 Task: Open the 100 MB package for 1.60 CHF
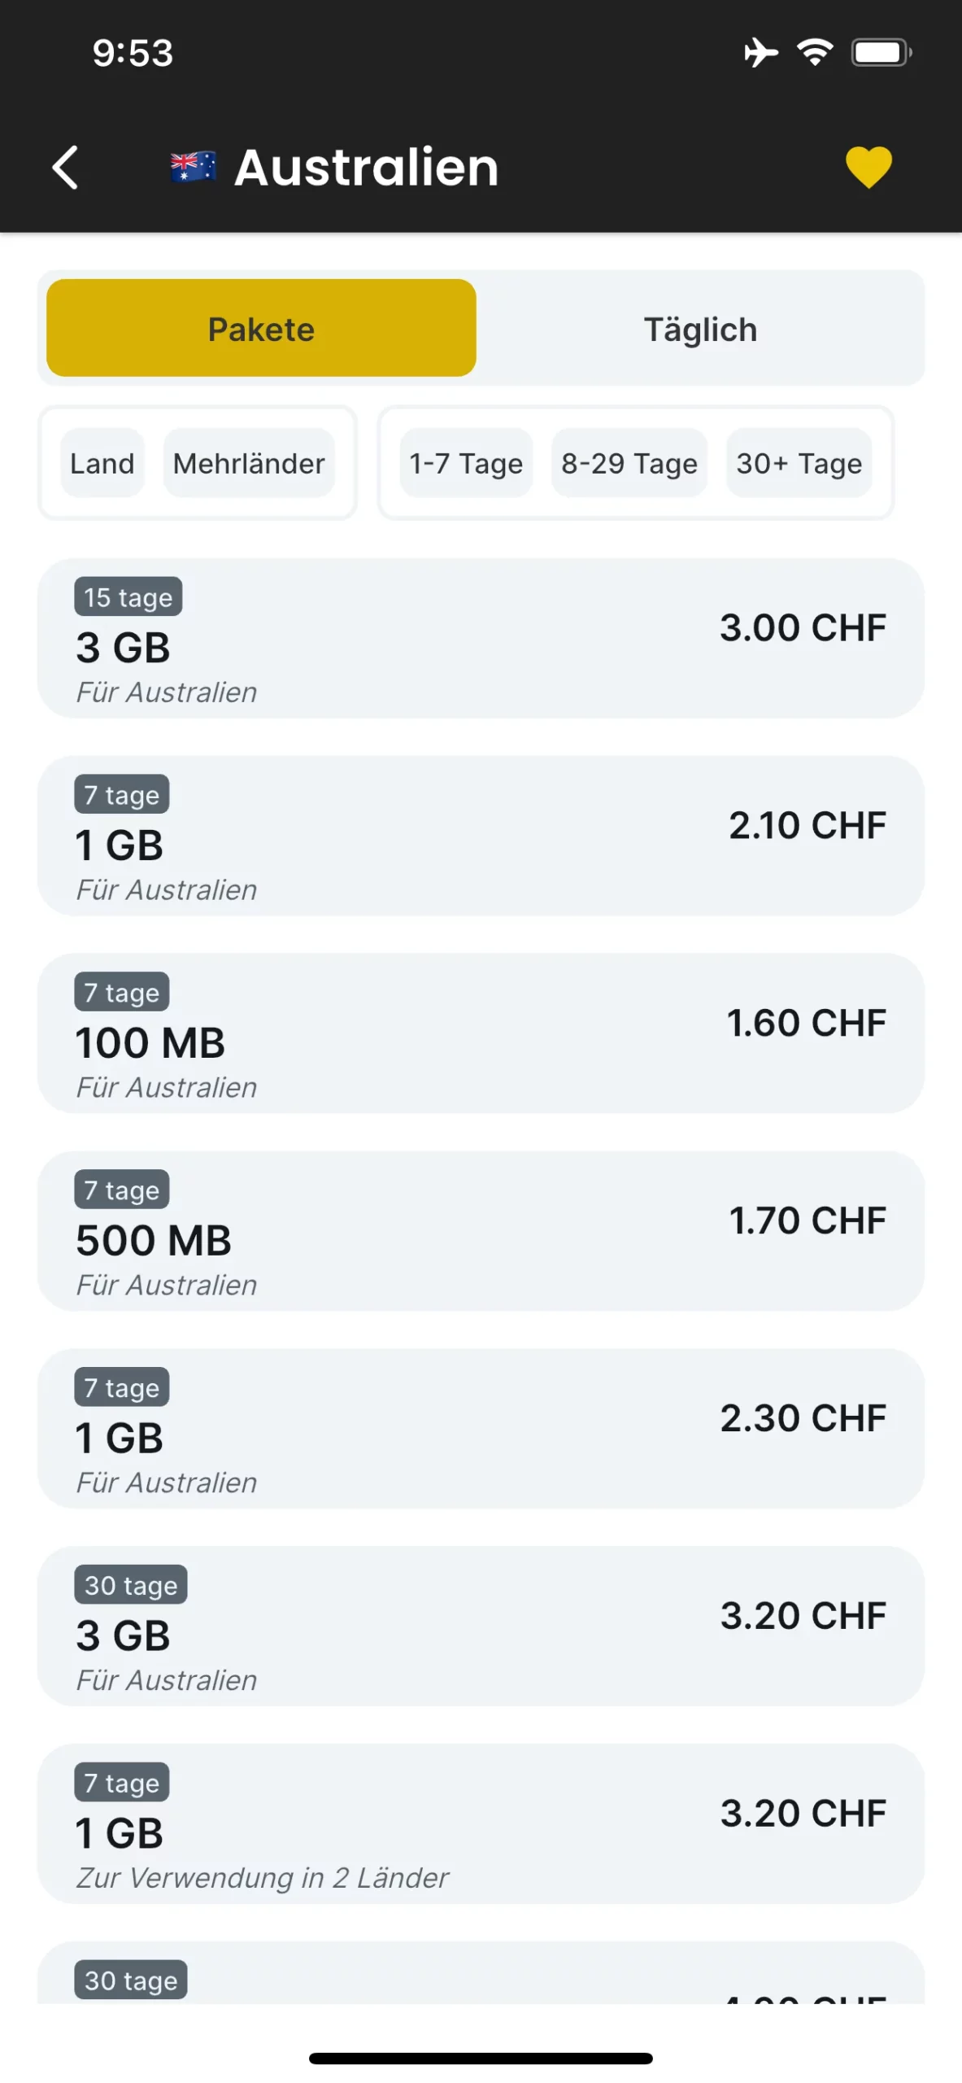(480, 1033)
